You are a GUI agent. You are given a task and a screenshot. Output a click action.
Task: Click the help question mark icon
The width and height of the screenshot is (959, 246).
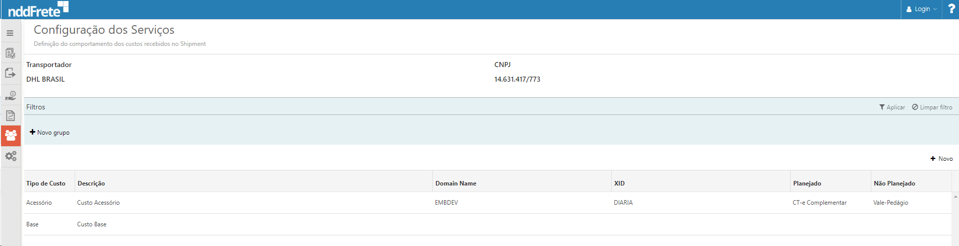[x=951, y=9]
